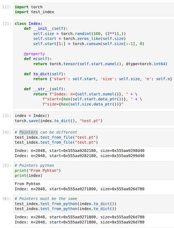
Task: Click the cell 2 execution prompt
Action: pyautogui.click(x=7, y=24)
